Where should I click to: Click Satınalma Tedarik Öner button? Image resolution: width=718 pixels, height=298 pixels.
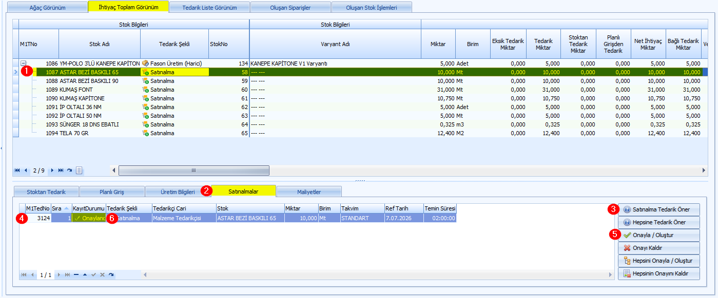pyautogui.click(x=659, y=209)
